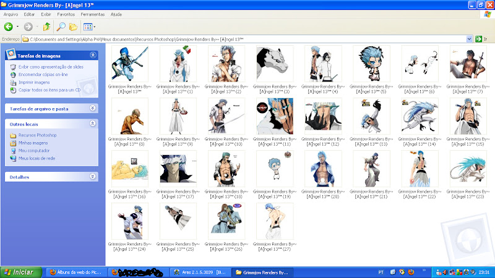Open the Ajuda menu
This screenshot has width=495, height=278.
pyautogui.click(x=116, y=14)
